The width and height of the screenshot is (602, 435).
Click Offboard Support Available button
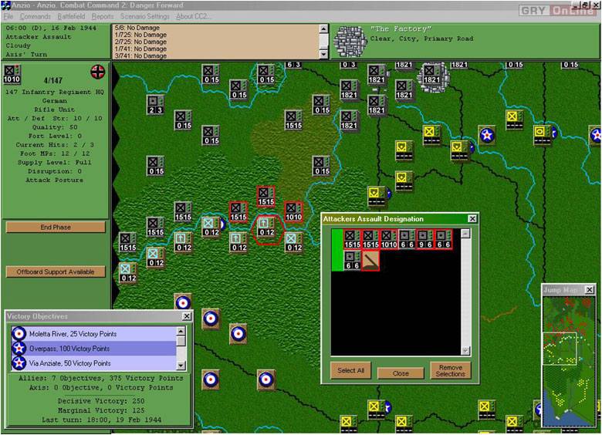point(56,271)
